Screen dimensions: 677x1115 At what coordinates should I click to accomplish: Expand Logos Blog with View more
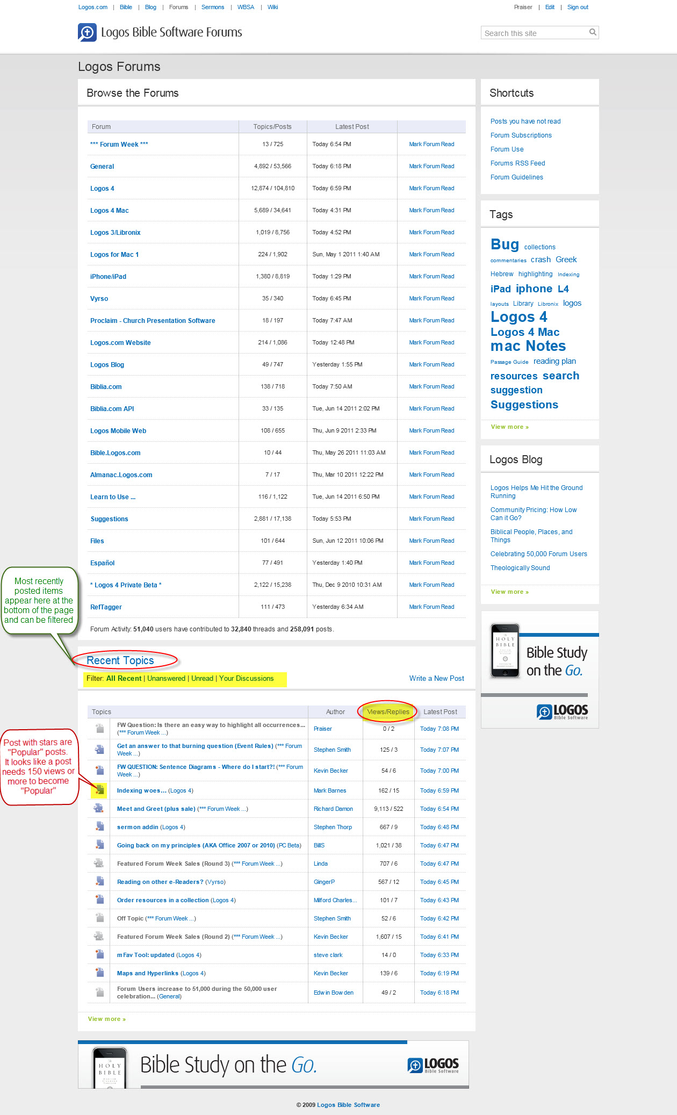509,592
